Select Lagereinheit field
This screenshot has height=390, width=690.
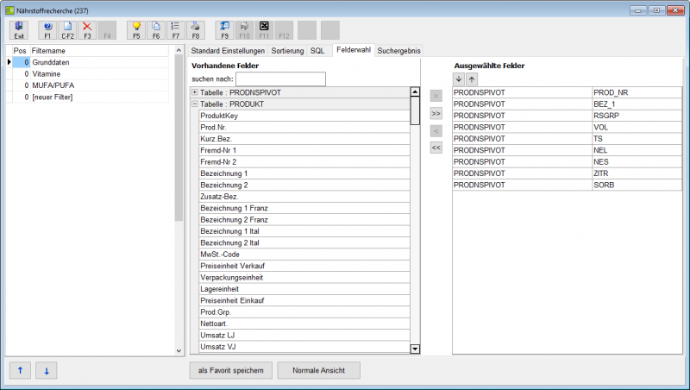pos(304,289)
